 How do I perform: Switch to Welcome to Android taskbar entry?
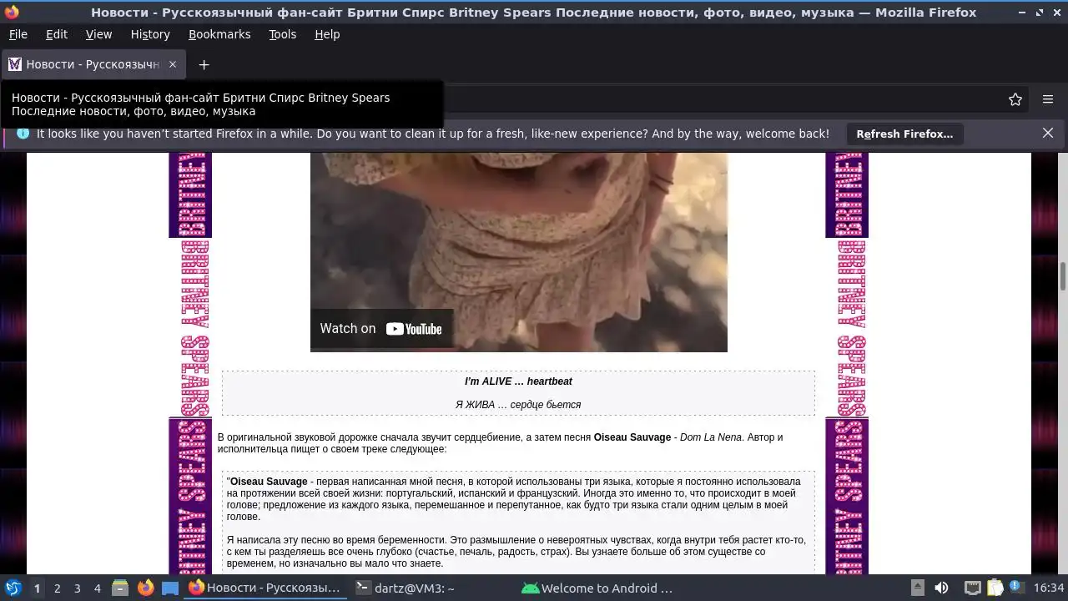click(598, 588)
